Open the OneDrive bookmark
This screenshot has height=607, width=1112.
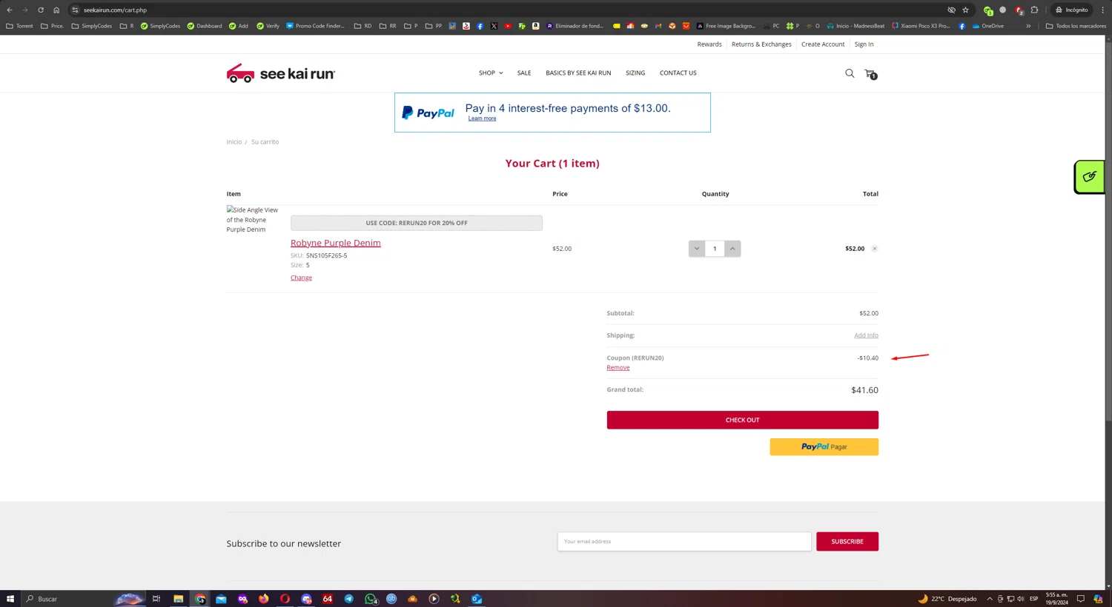[987, 26]
